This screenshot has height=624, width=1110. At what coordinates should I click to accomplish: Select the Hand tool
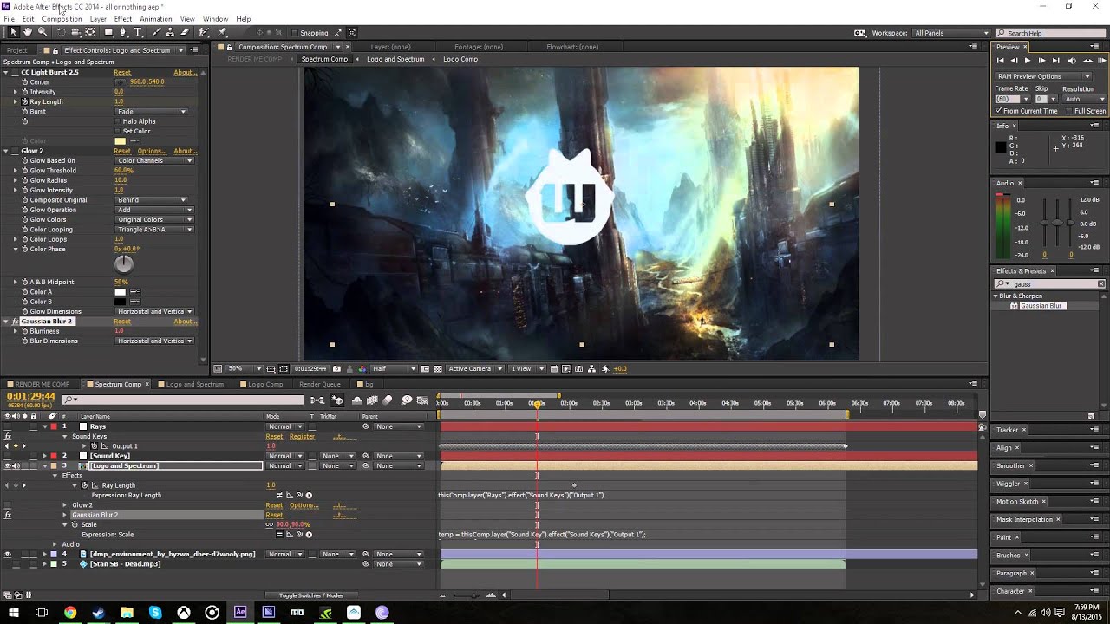[28, 32]
